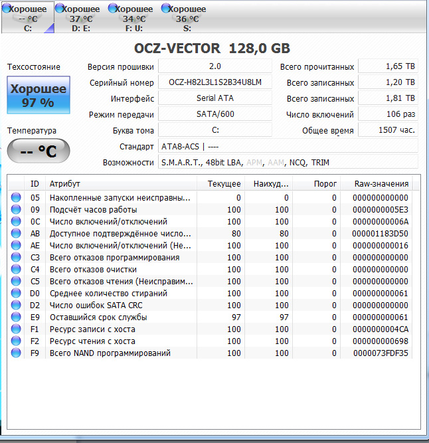This screenshot has height=443, width=429.
Task: Sort by the ID column header
Action: click(x=35, y=183)
